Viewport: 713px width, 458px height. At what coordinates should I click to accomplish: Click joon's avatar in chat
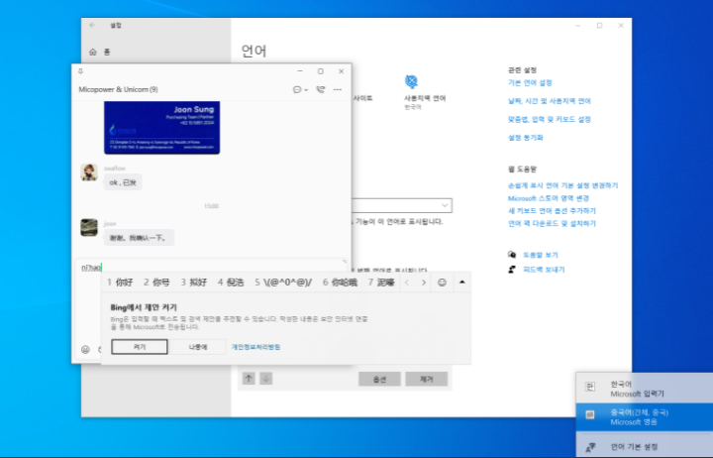tap(89, 228)
